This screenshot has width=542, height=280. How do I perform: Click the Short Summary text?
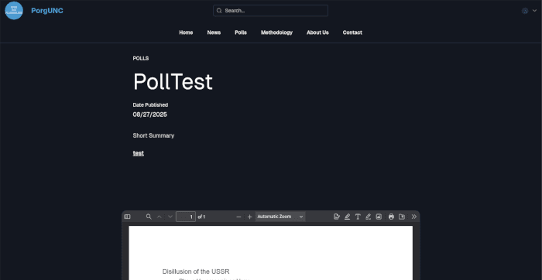coord(153,135)
